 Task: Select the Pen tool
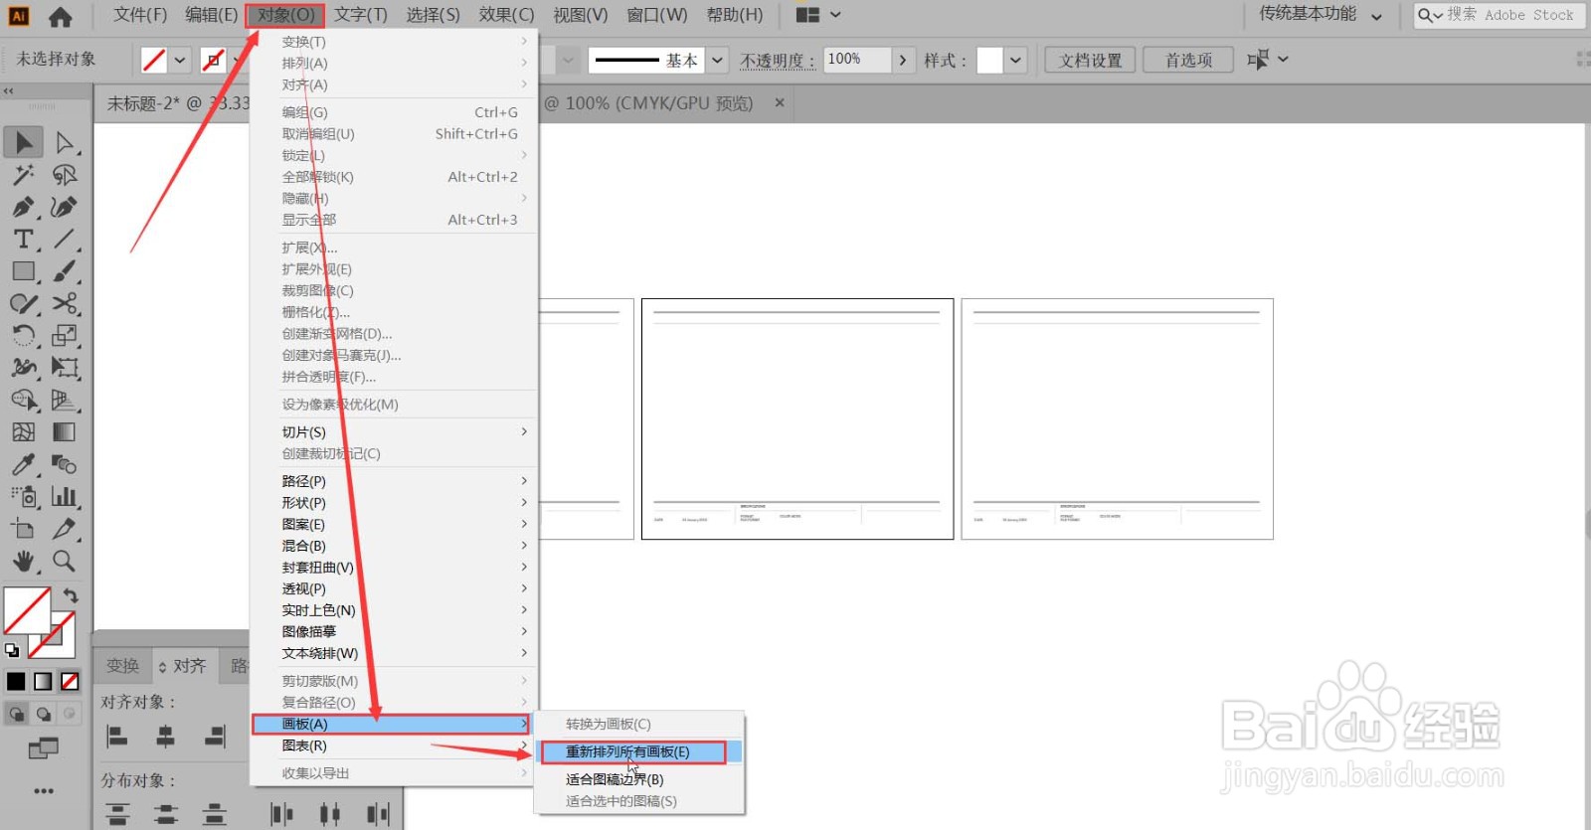23,207
